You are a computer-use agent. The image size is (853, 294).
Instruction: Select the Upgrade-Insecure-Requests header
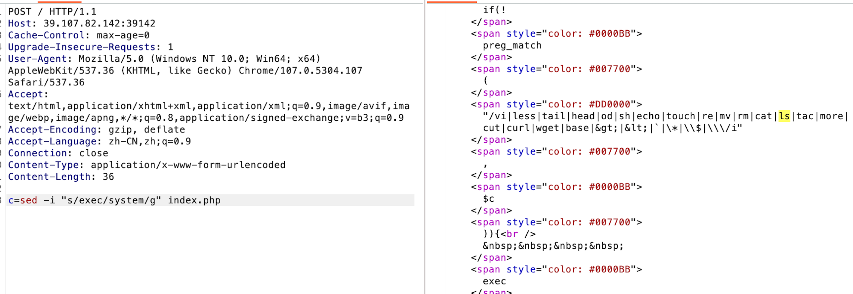click(90, 47)
